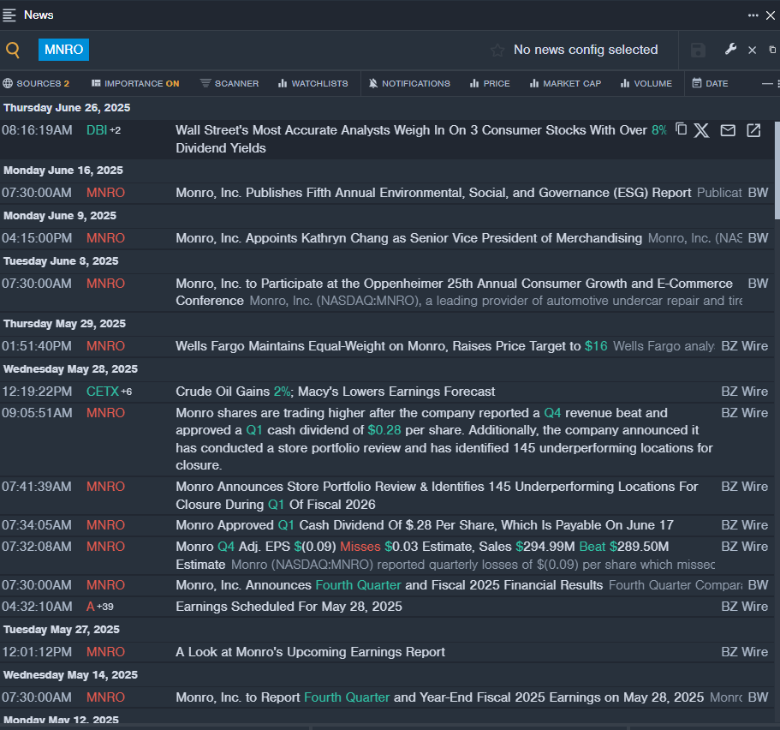Image resolution: width=780 pixels, height=730 pixels.
Task: Click the 'Monday June 16, 2025' date header
Action: 63,171
